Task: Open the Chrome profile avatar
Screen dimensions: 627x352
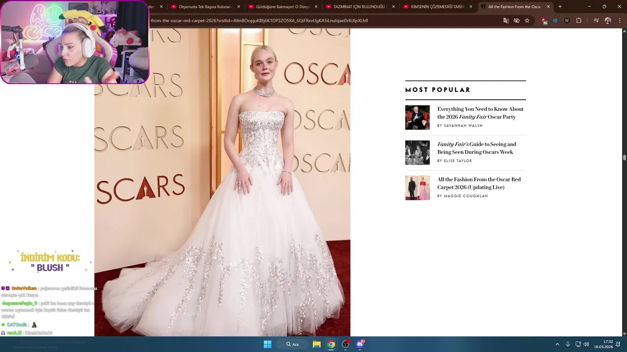Action: (x=608, y=21)
